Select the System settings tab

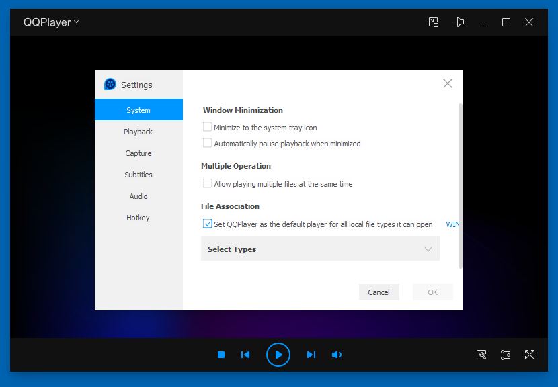pos(138,110)
